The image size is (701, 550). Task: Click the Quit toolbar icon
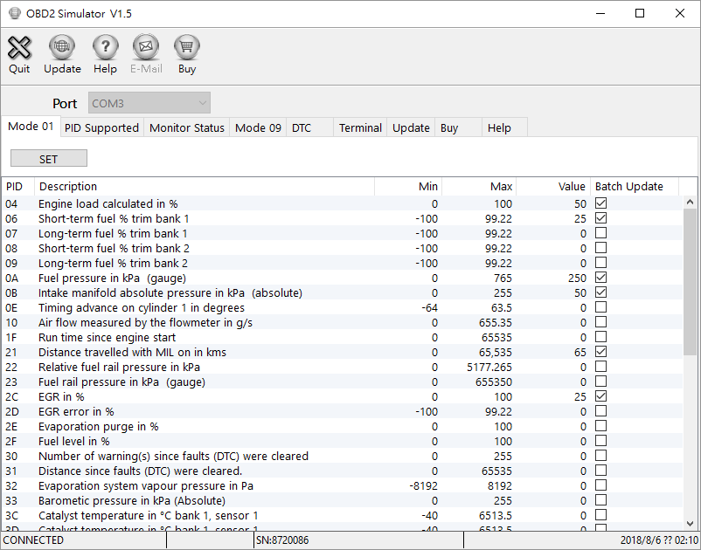click(19, 47)
